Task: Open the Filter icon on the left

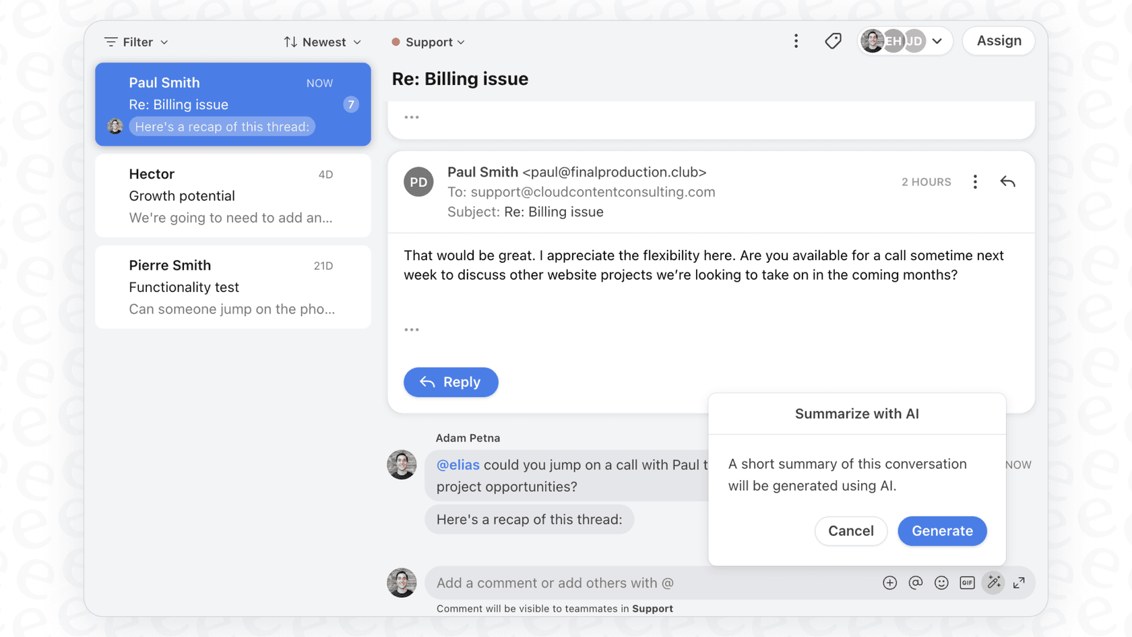Action: point(112,41)
